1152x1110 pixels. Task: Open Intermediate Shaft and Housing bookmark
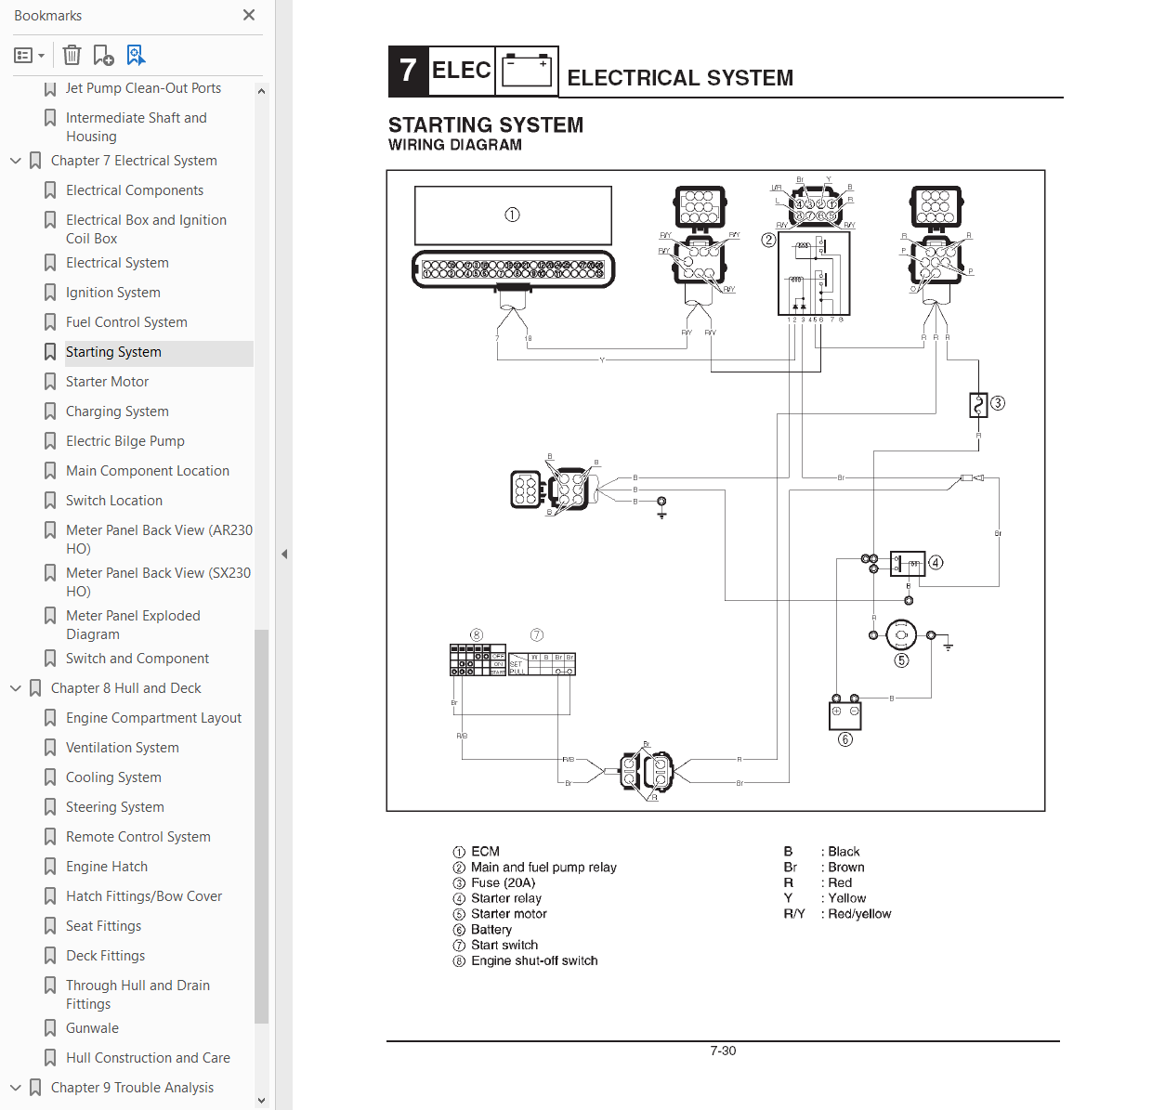pyautogui.click(x=137, y=127)
